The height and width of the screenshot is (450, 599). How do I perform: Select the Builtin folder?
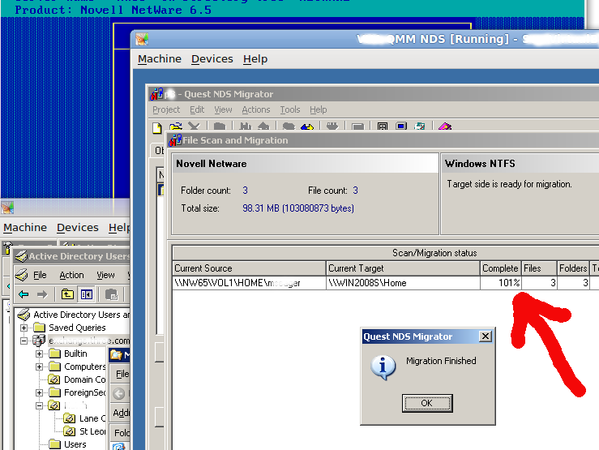[75, 354]
